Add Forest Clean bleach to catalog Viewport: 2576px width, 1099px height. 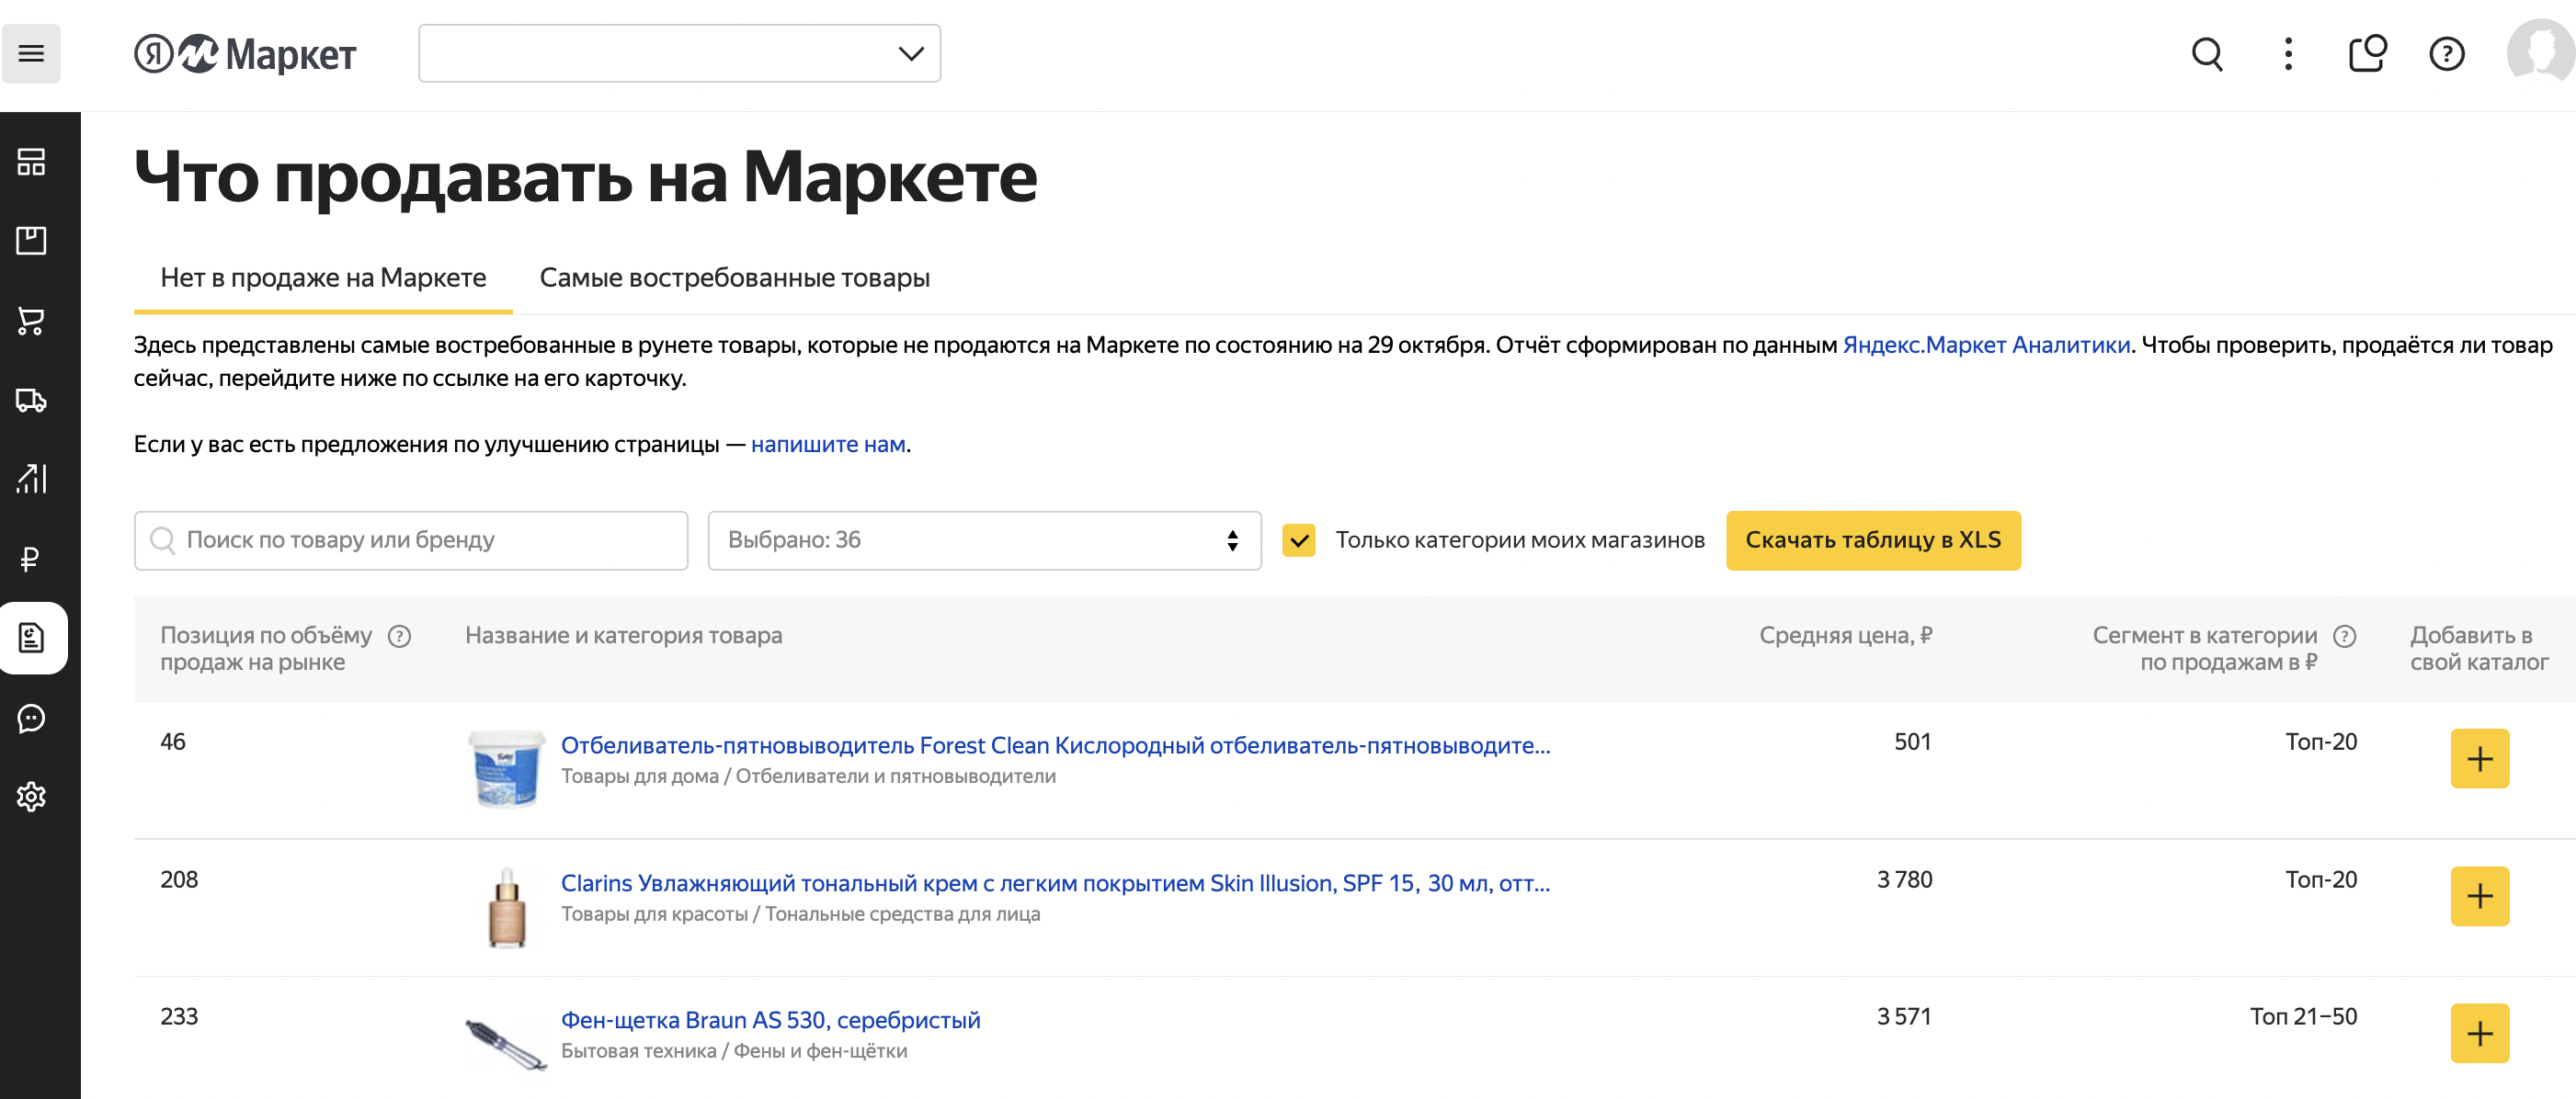(x=2479, y=758)
